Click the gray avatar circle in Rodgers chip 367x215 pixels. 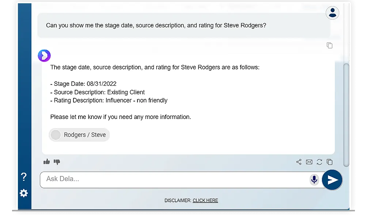coord(56,135)
